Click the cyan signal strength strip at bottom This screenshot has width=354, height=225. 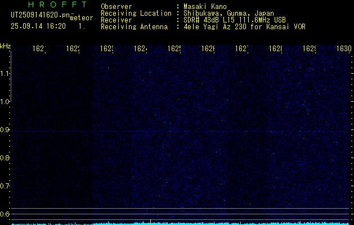(x=181, y=224)
